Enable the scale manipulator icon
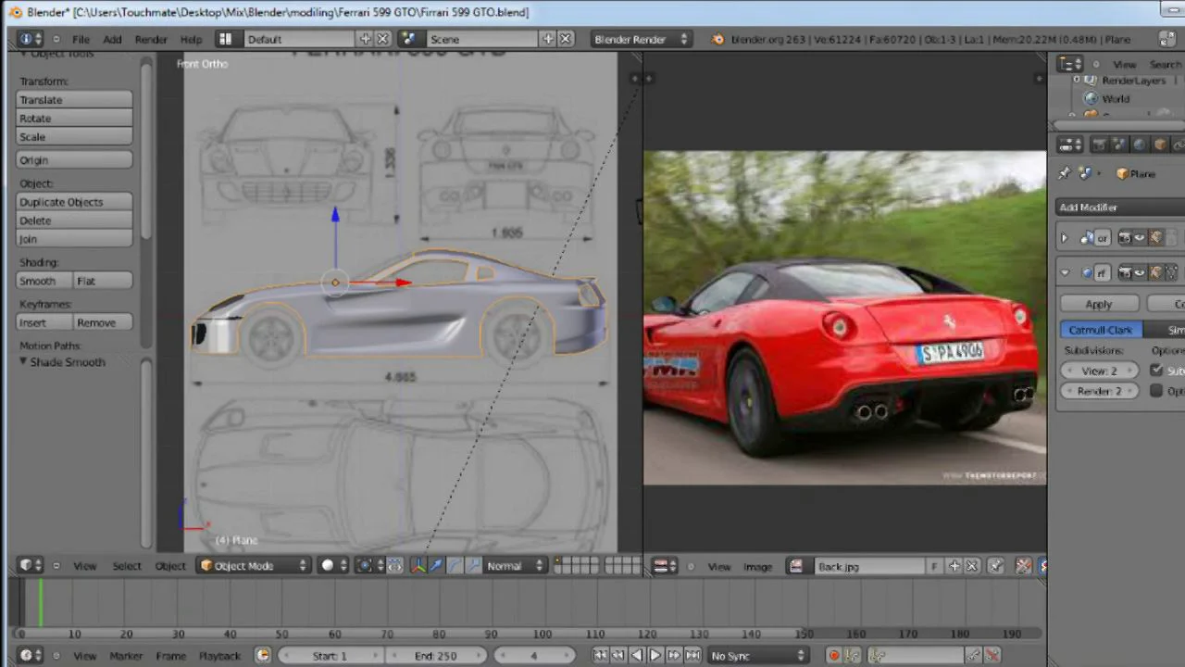 click(473, 565)
